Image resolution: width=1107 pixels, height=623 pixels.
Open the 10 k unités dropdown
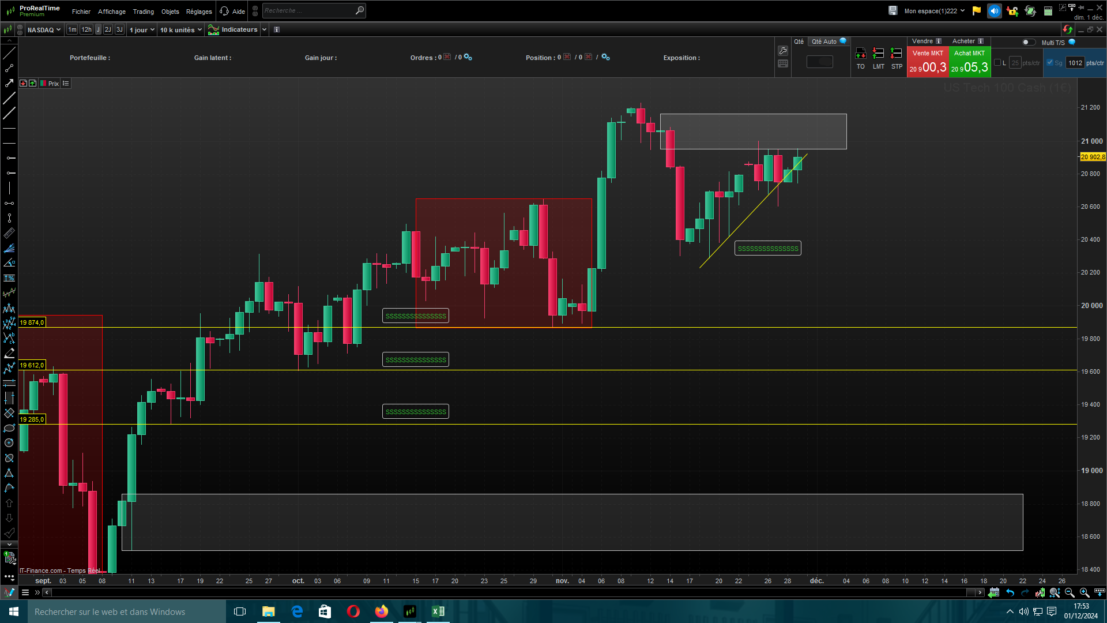[181, 29]
